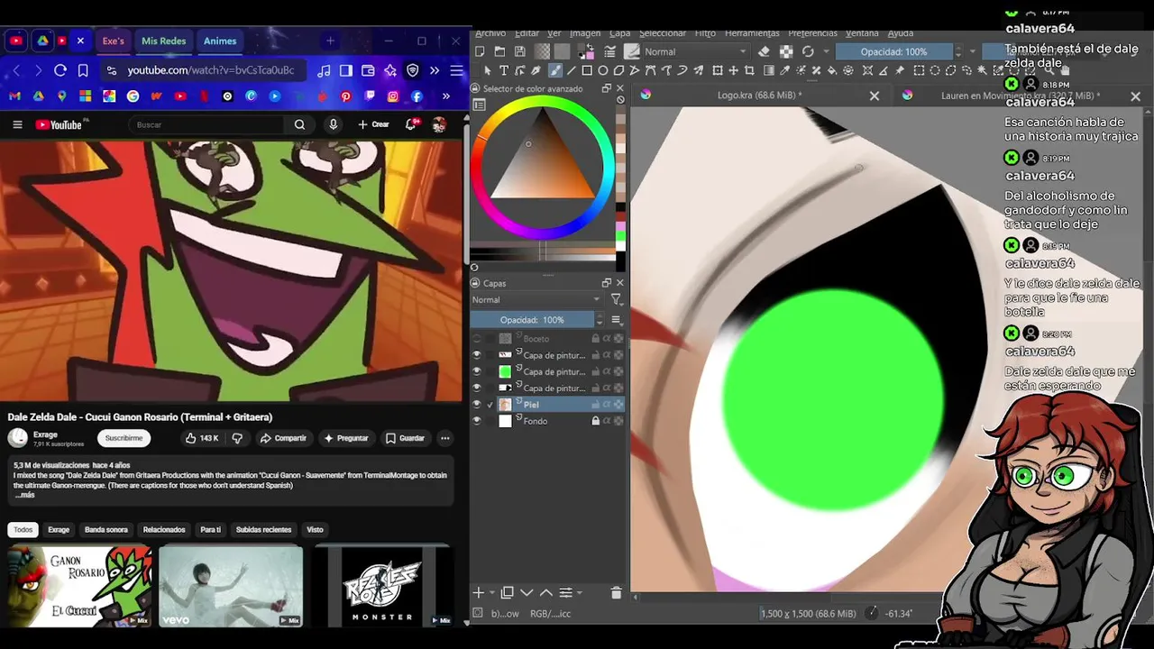The width and height of the screenshot is (1154, 649).
Task: Reload the original brush preset
Action: 808,51
